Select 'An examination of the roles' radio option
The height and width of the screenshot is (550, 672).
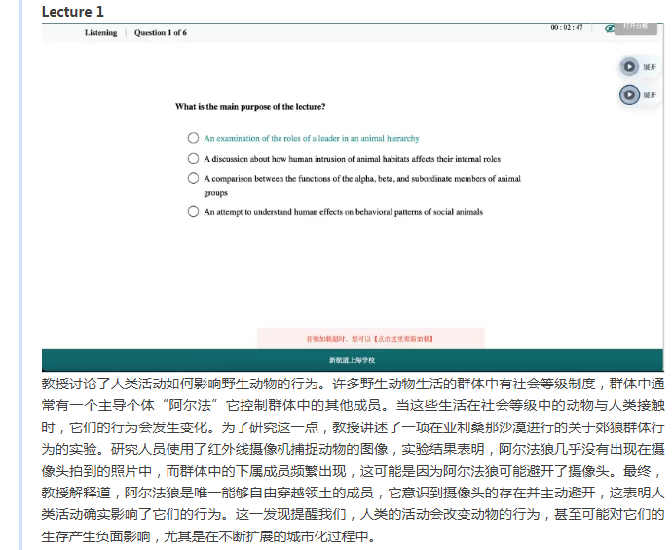coord(194,139)
